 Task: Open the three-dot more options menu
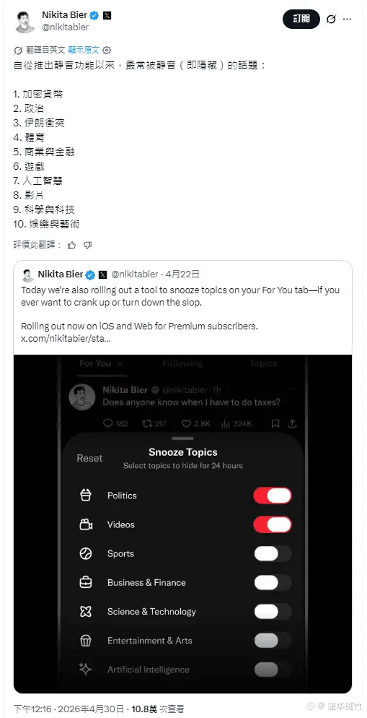point(348,20)
